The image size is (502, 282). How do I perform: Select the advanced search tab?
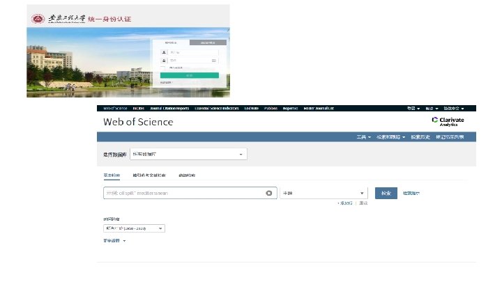(x=187, y=175)
